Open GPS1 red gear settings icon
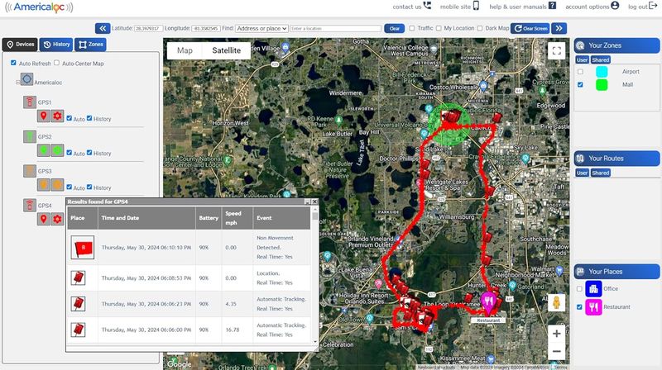Screen dimensions: 662x370 point(57,116)
